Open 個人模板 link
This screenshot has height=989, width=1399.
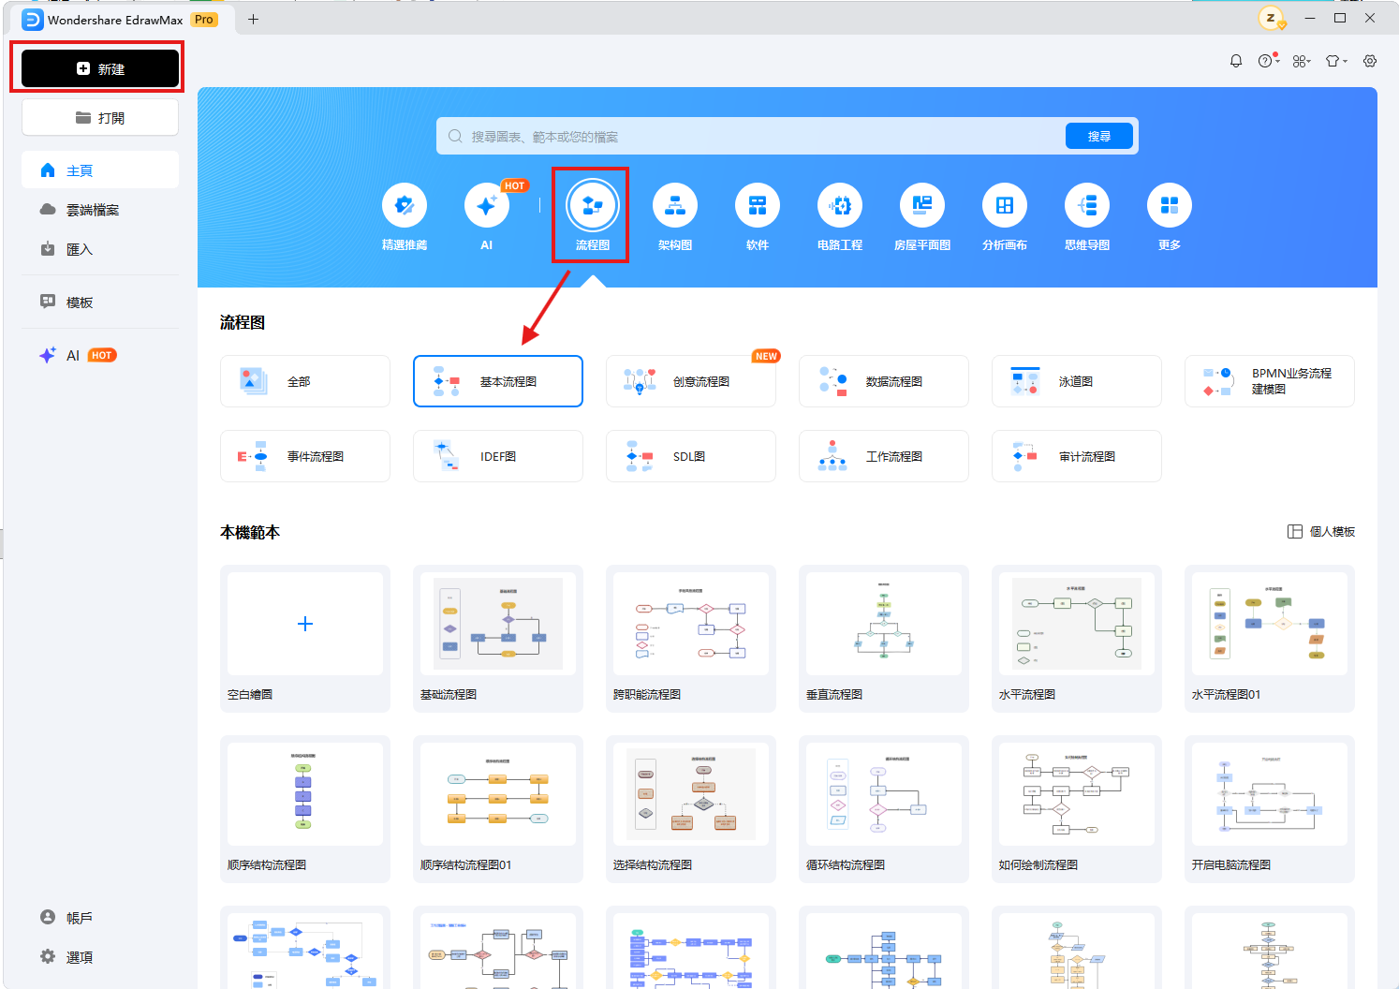pyautogui.click(x=1321, y=531)
